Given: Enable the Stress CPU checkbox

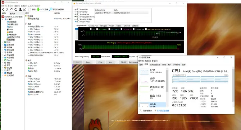Looking at the screenshot, I should (78, 9).
